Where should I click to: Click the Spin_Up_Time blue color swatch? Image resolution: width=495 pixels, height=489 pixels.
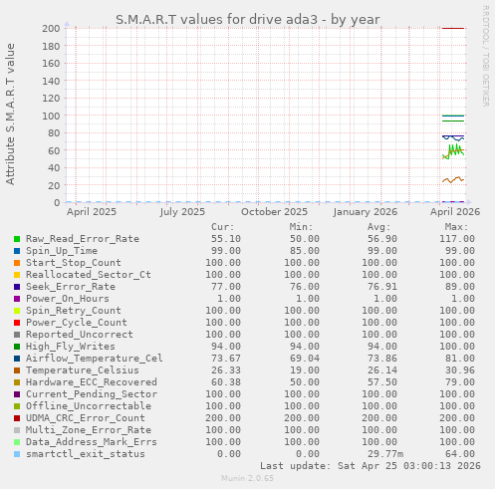pos(17,251)
